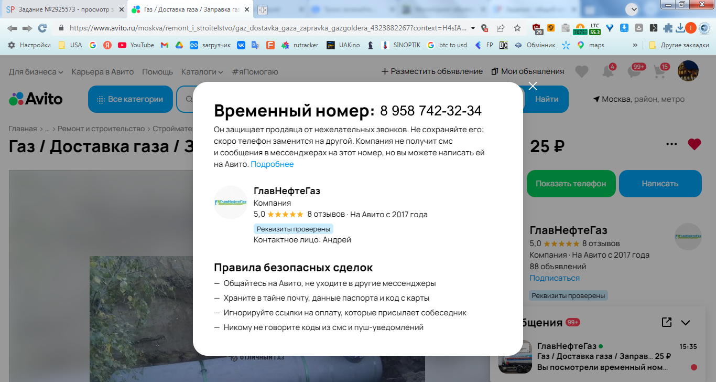Viewport: 716px width, 382px height.
Task: Close the Avito Газ browser tab
Action: [247, 9]
